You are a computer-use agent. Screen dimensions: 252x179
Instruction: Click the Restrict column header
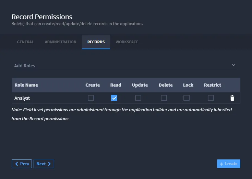(x=213, y=85)
